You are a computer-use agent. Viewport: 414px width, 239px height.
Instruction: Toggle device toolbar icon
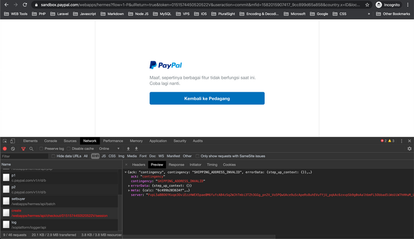(x=13, y=141)
